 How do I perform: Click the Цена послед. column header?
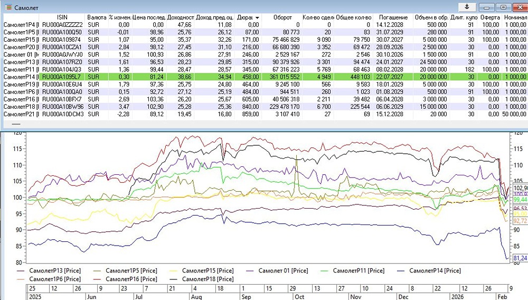coord(149,17)
